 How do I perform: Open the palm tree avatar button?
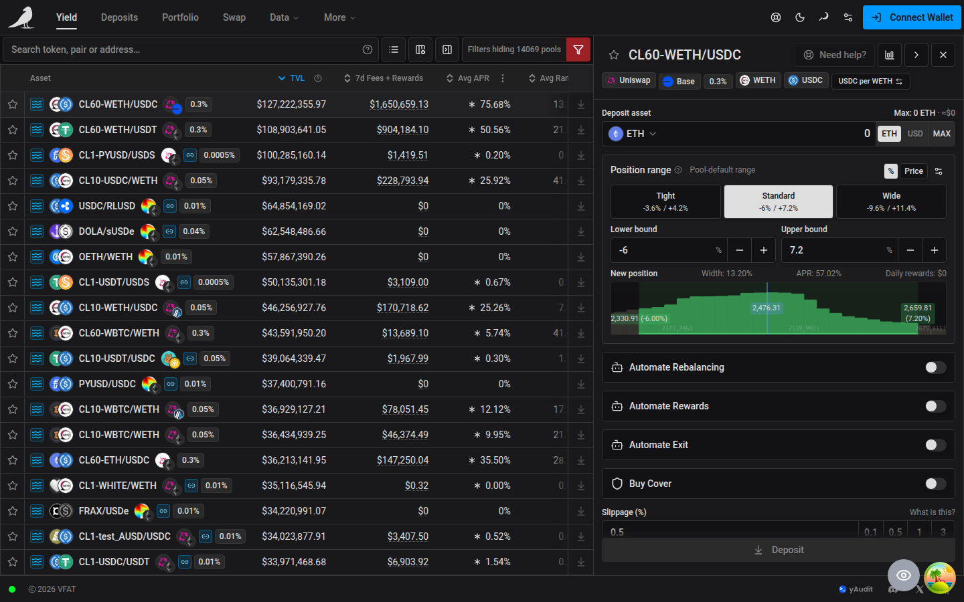coord(940,578)
